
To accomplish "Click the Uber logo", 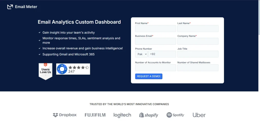I will [199, 115].
